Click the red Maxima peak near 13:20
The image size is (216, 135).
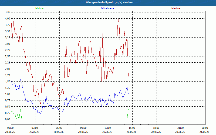(x=119, y=19)
